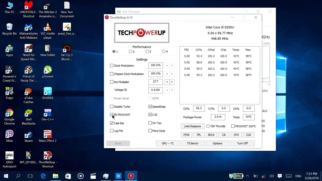Select GRID Autosport icon
The image size is (322, 181).
pos(9,160)
